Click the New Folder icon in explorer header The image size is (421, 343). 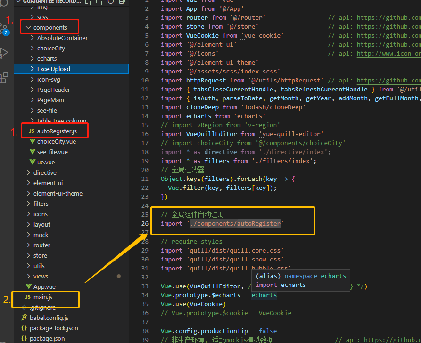(99, 1)
